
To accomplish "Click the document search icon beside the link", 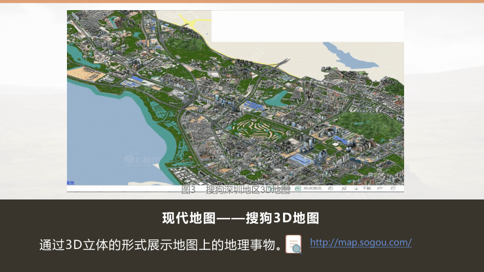I will pos(294,244).
